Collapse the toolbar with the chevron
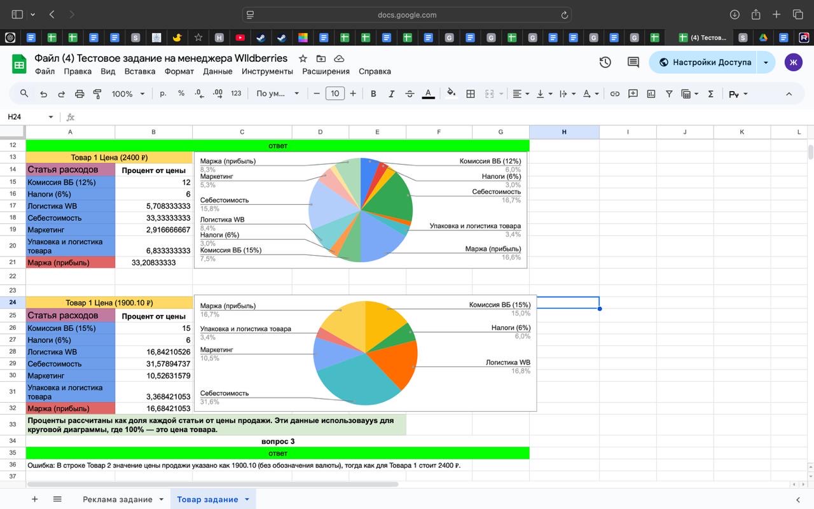 (789, 94)
